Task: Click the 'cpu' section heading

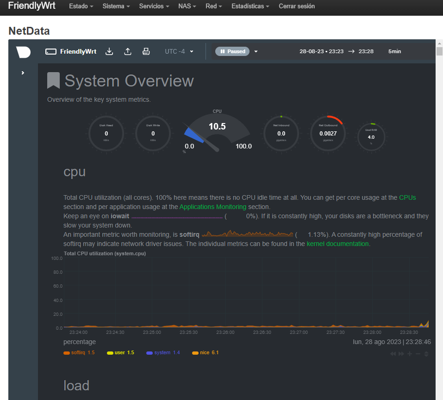Action: (75, 172)
